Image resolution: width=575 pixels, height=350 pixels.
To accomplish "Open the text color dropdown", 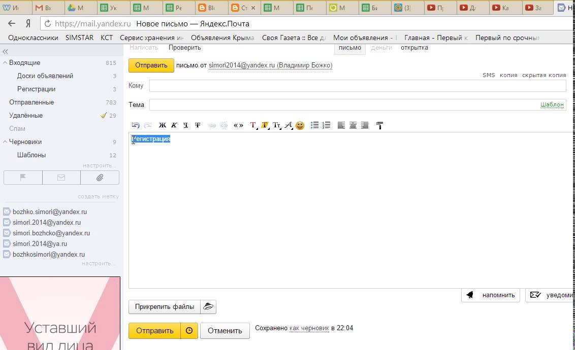I will [x=253, y=125].
